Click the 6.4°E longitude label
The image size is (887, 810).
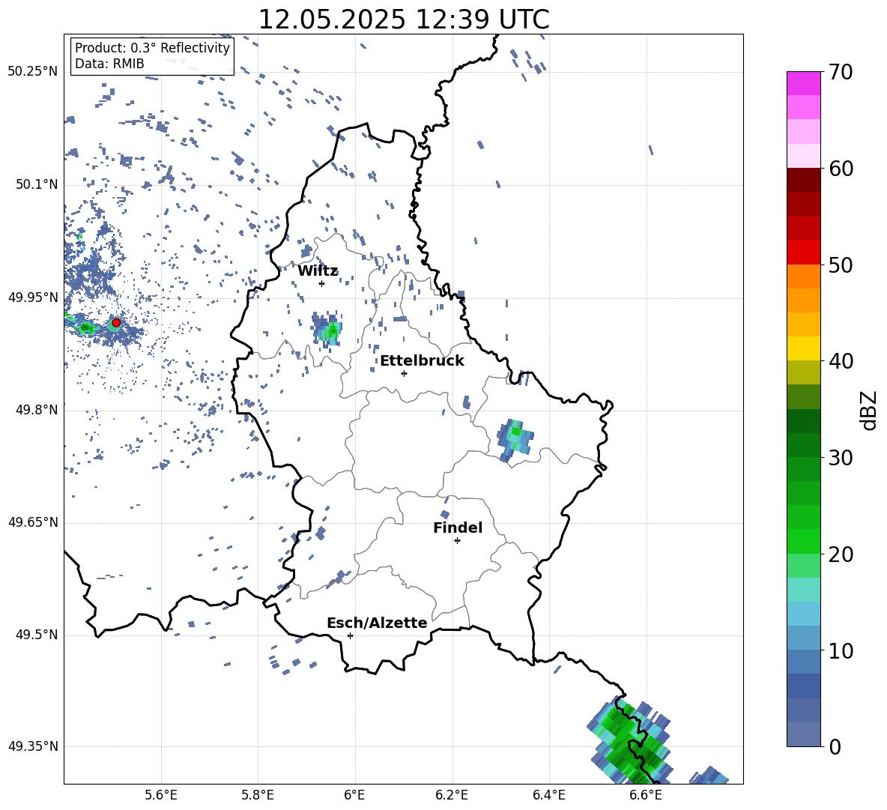click(x=548, y=796)
